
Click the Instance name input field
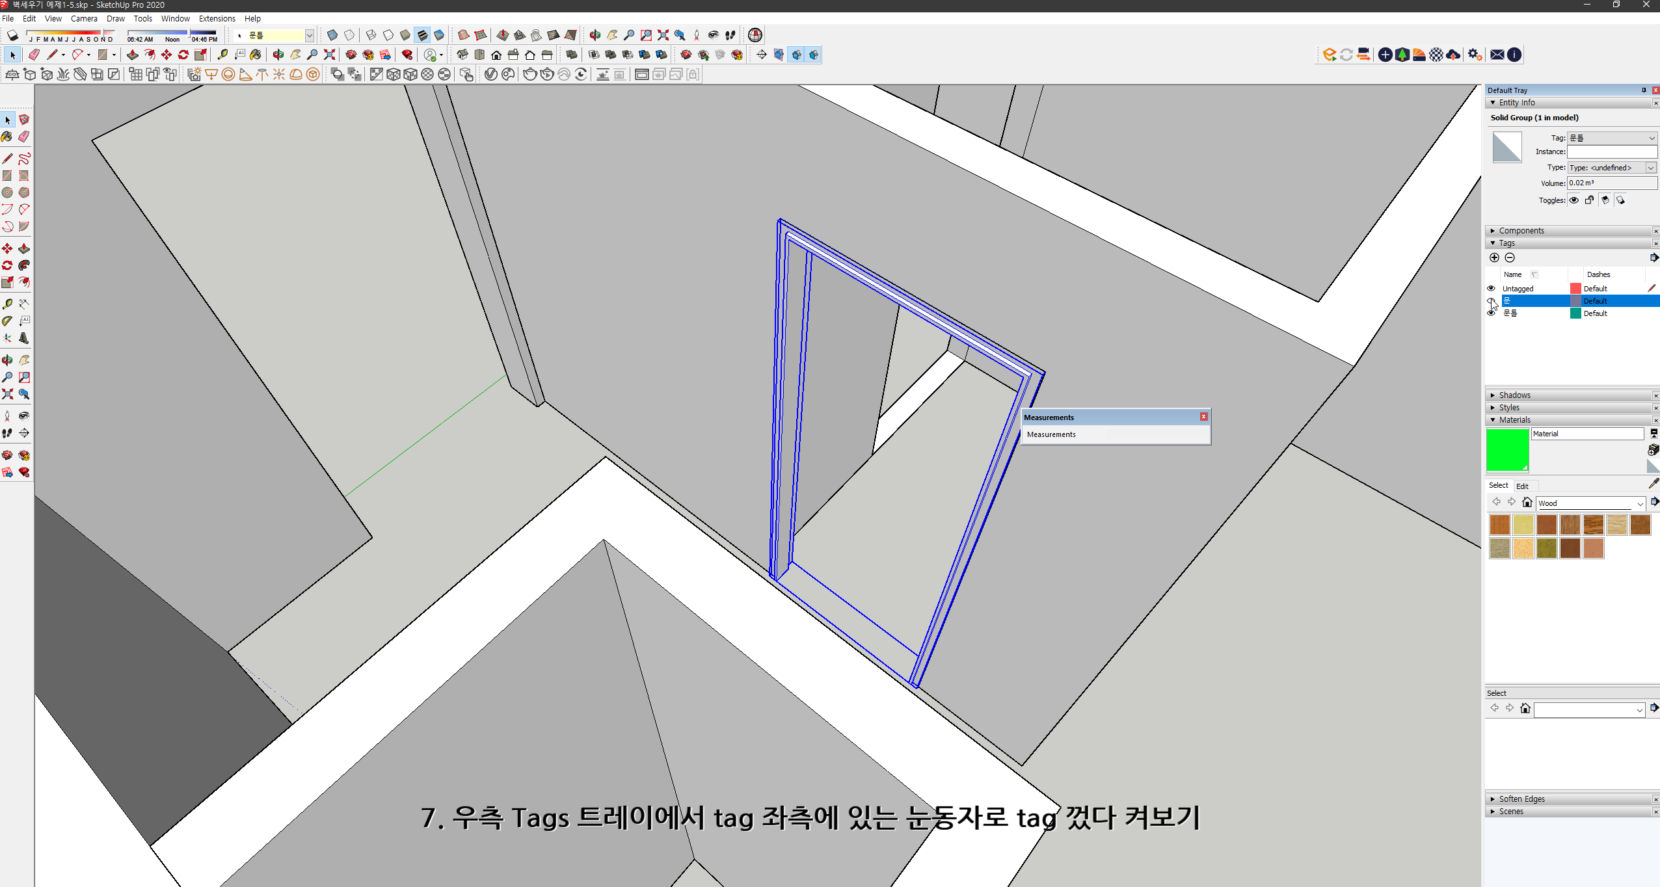(x=1611, y=152)
